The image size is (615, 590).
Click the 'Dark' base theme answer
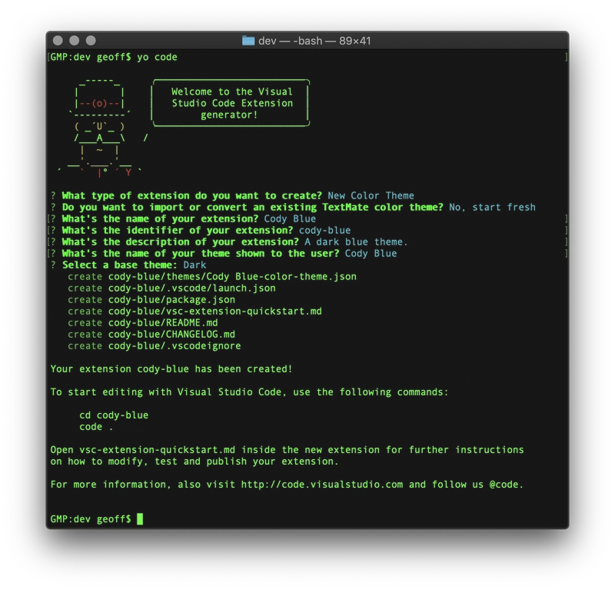[194, 265]
